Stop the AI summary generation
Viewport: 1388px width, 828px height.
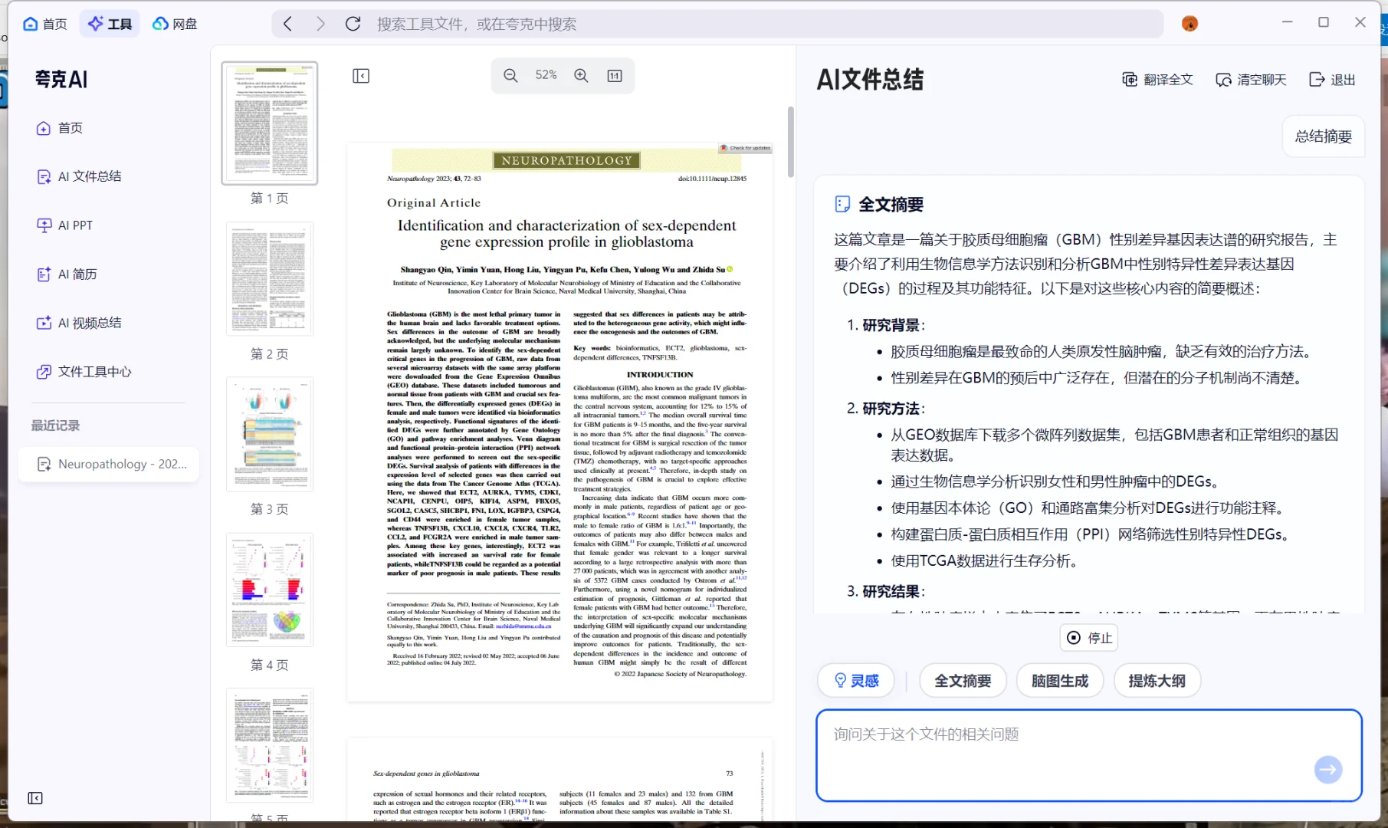(x=1089, y=638)
